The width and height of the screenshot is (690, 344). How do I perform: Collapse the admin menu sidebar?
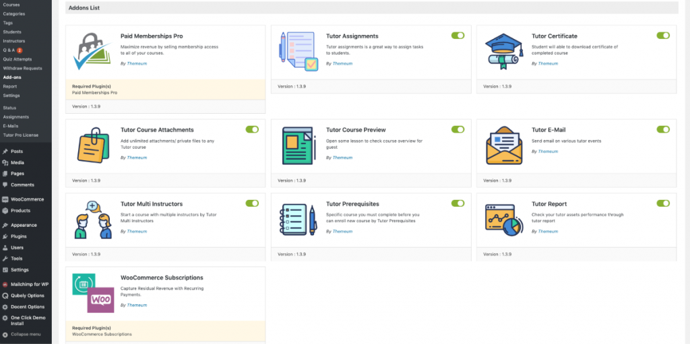click(22, 335)
